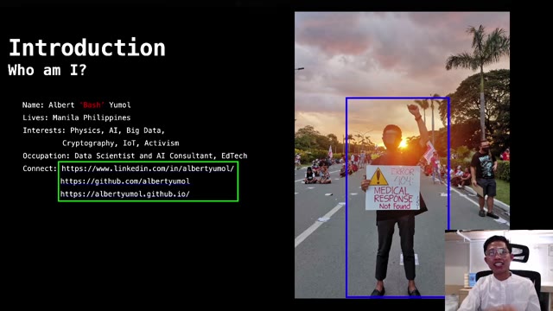The width and height of the screenshot is (553, 311).
Task: Click the protest photo on the slide
Action: 402,155
